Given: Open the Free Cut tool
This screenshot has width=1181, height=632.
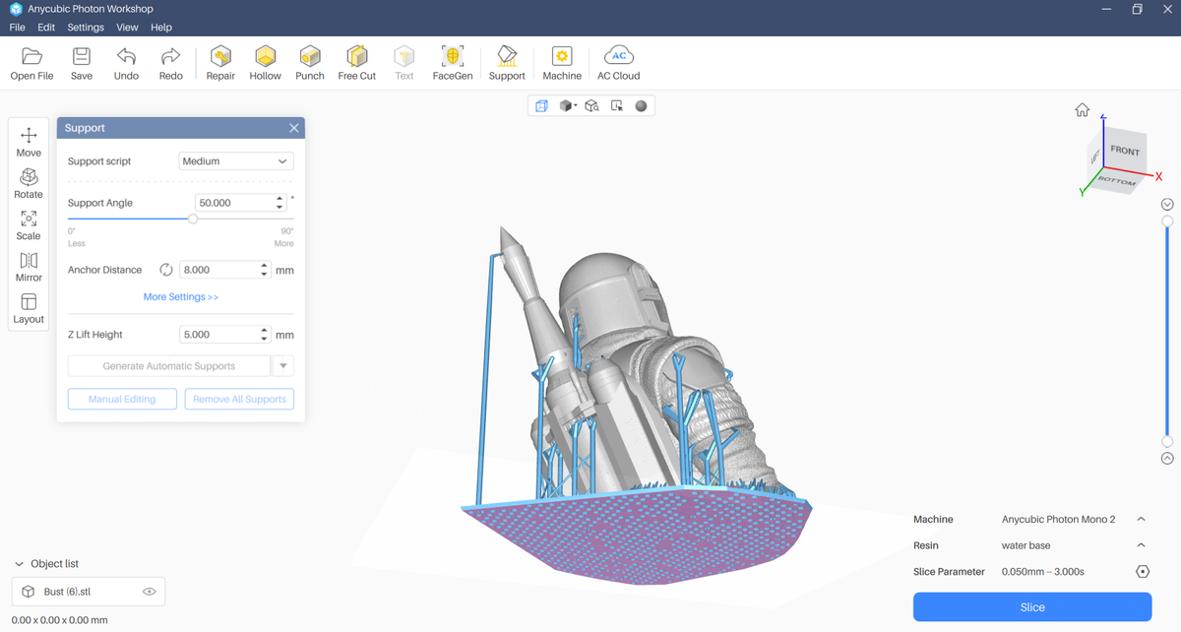Looking at the screenshot, I should tap(356, 62).
